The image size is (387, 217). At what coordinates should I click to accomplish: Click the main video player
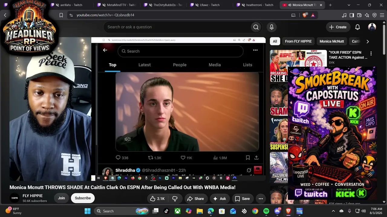[x=138, y=109]
